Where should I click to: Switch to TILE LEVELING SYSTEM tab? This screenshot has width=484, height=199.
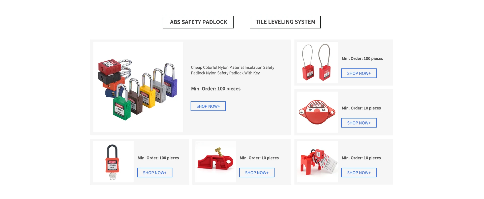tap(285, 22)
